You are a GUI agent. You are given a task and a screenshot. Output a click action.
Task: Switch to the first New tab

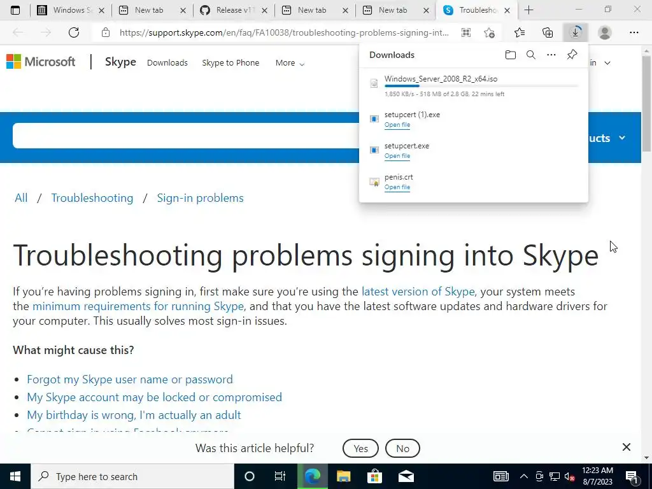tap(152, 10)
